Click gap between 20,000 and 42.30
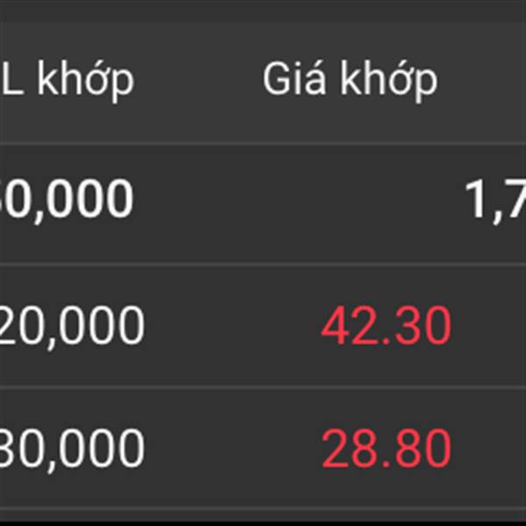Image resolution: width=526 pixels, height=526 pixels. 233,326
